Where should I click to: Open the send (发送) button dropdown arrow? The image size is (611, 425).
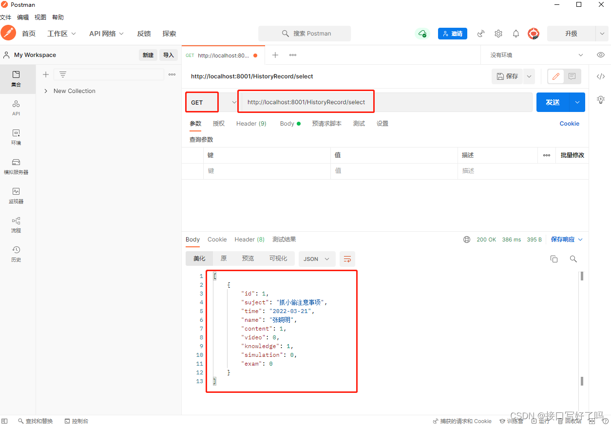click(577, 102)
